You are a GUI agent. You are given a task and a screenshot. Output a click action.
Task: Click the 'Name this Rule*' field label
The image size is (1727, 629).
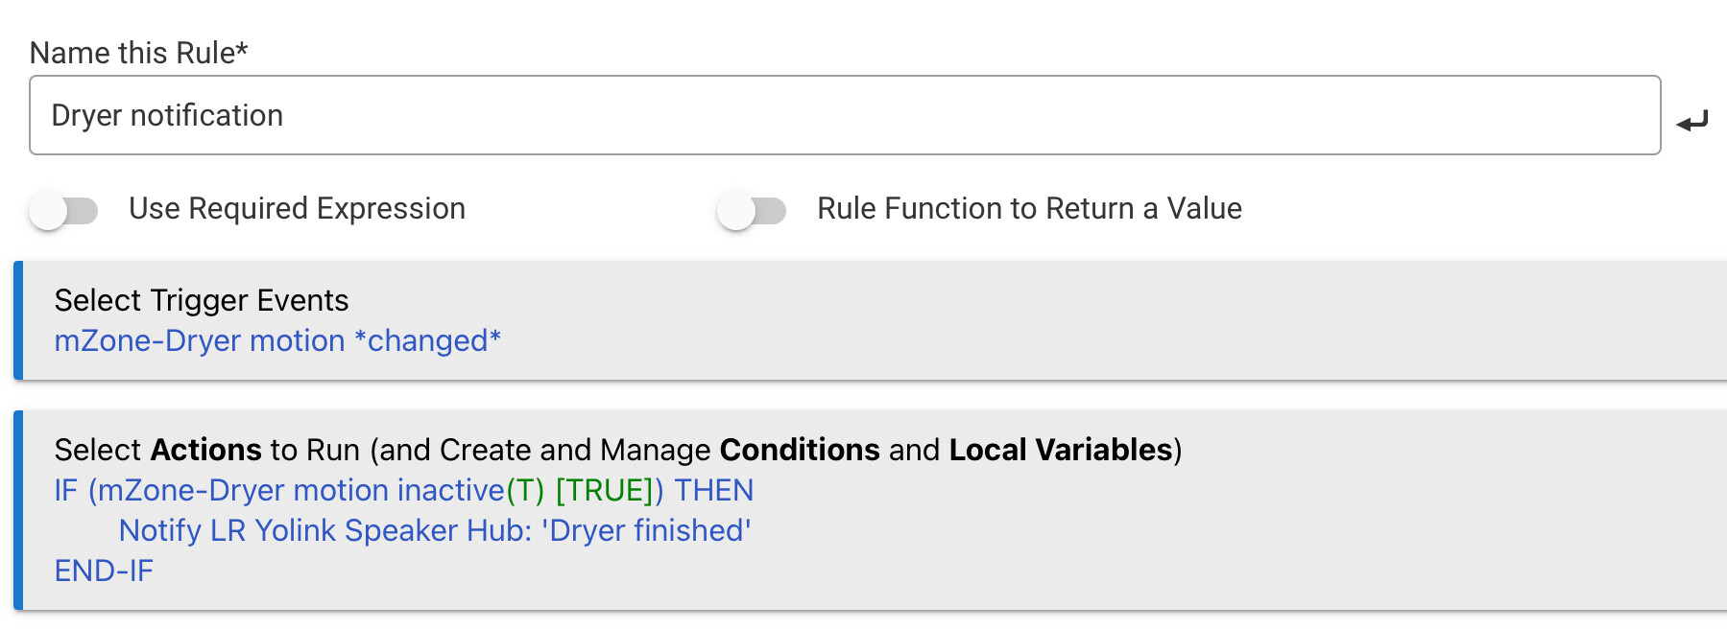click(139, 53)
